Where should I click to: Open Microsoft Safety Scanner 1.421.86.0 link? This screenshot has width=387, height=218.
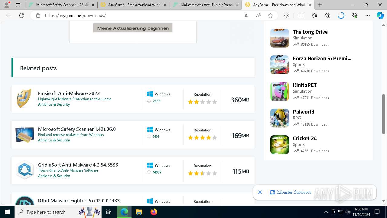point(77,129)
